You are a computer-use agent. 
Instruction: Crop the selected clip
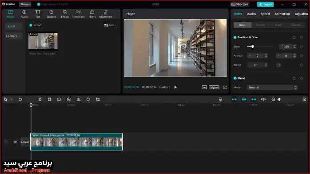click(x=98, y=99)
